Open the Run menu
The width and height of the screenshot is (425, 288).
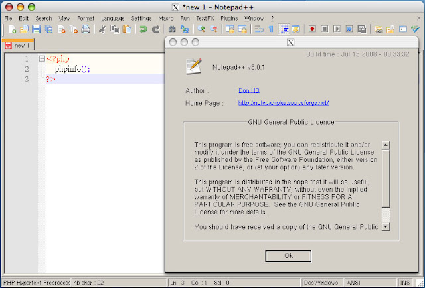click(185, 18)
